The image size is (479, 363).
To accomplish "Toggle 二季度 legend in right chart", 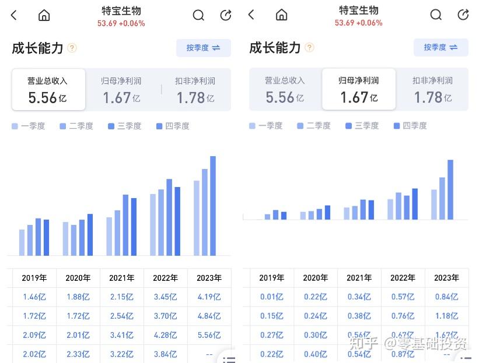I will click(x=314, y=125).
